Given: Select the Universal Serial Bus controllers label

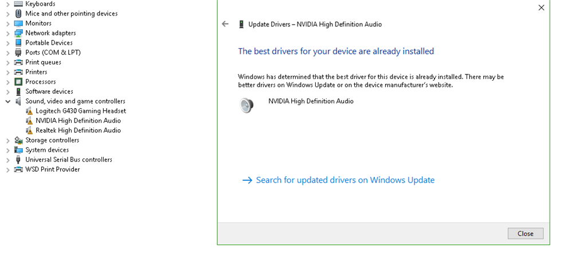Looking at the screenshot, I should [x=69, y=160].
